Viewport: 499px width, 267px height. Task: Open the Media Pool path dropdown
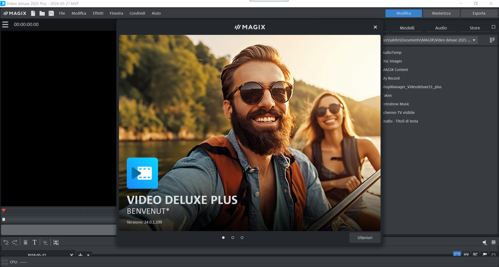(x=474, y=40)
